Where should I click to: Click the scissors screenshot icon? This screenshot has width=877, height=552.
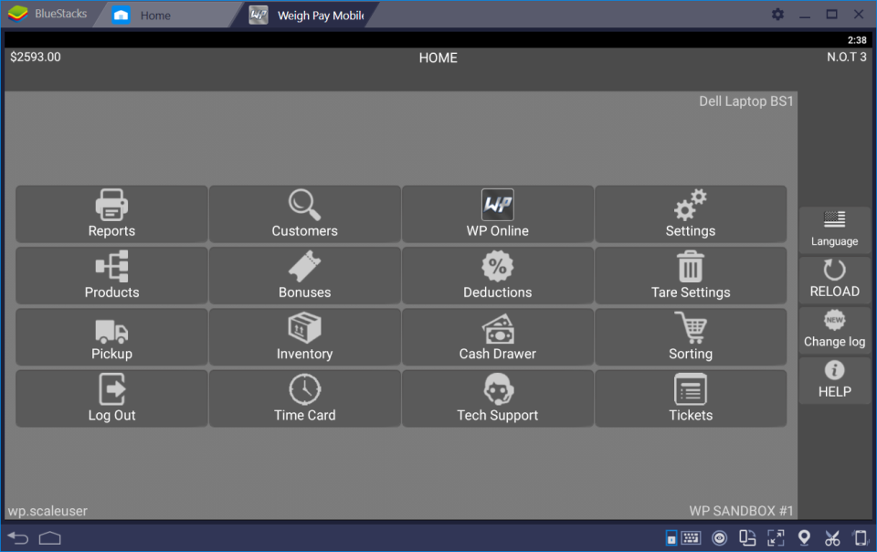832,538
